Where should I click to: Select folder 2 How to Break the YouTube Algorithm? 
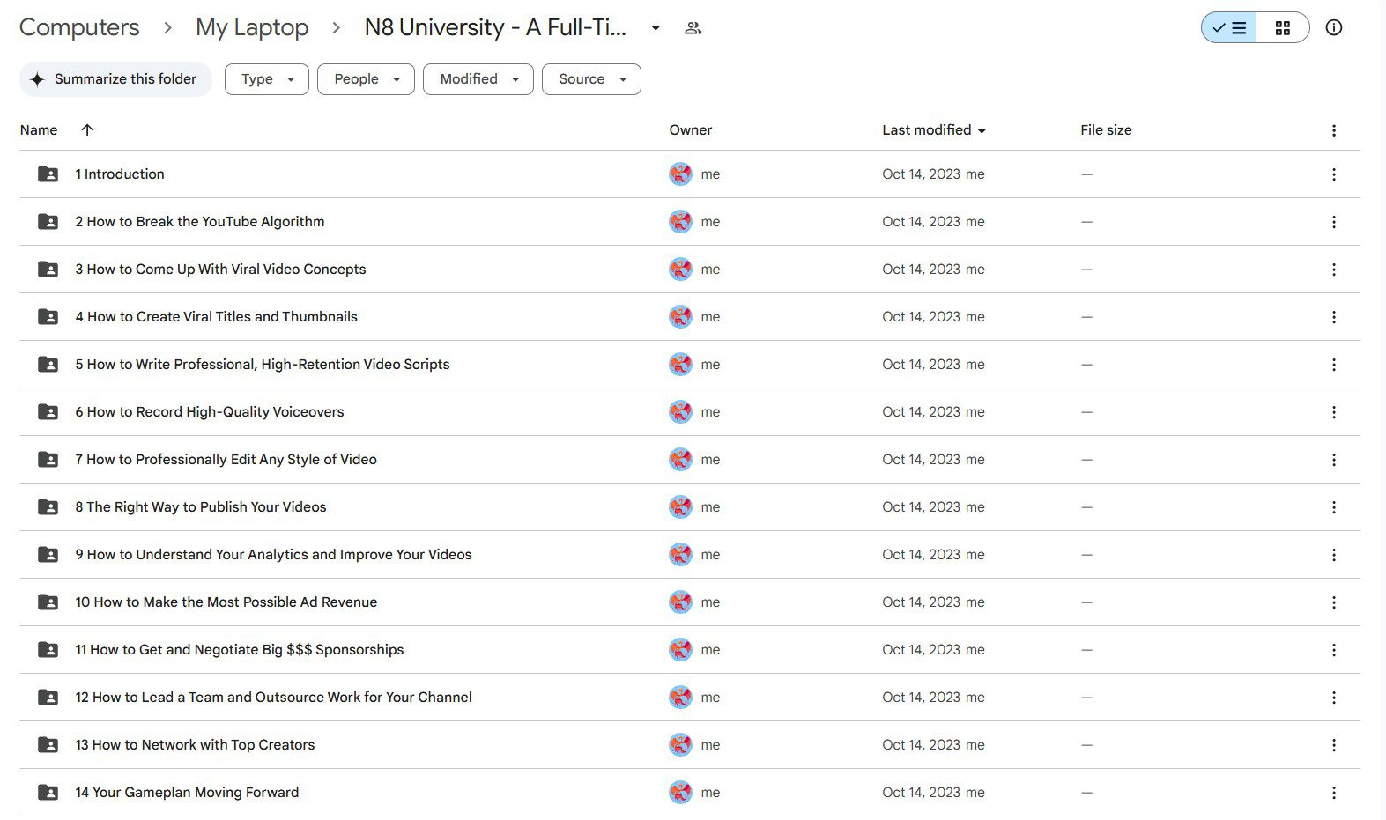(x=690, y=222)
